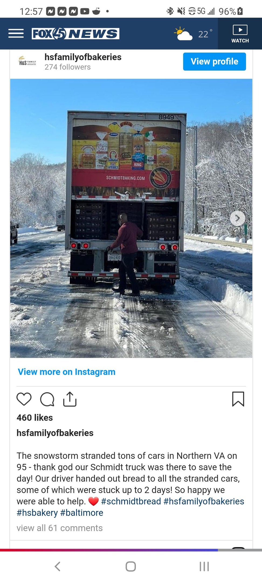The width and height of the screenshot is (262, 582).
Task: Tap the FOX45 News logo
Action: point(75,34)
